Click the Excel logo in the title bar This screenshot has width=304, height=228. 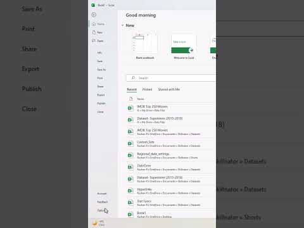[x=93, y=5]
